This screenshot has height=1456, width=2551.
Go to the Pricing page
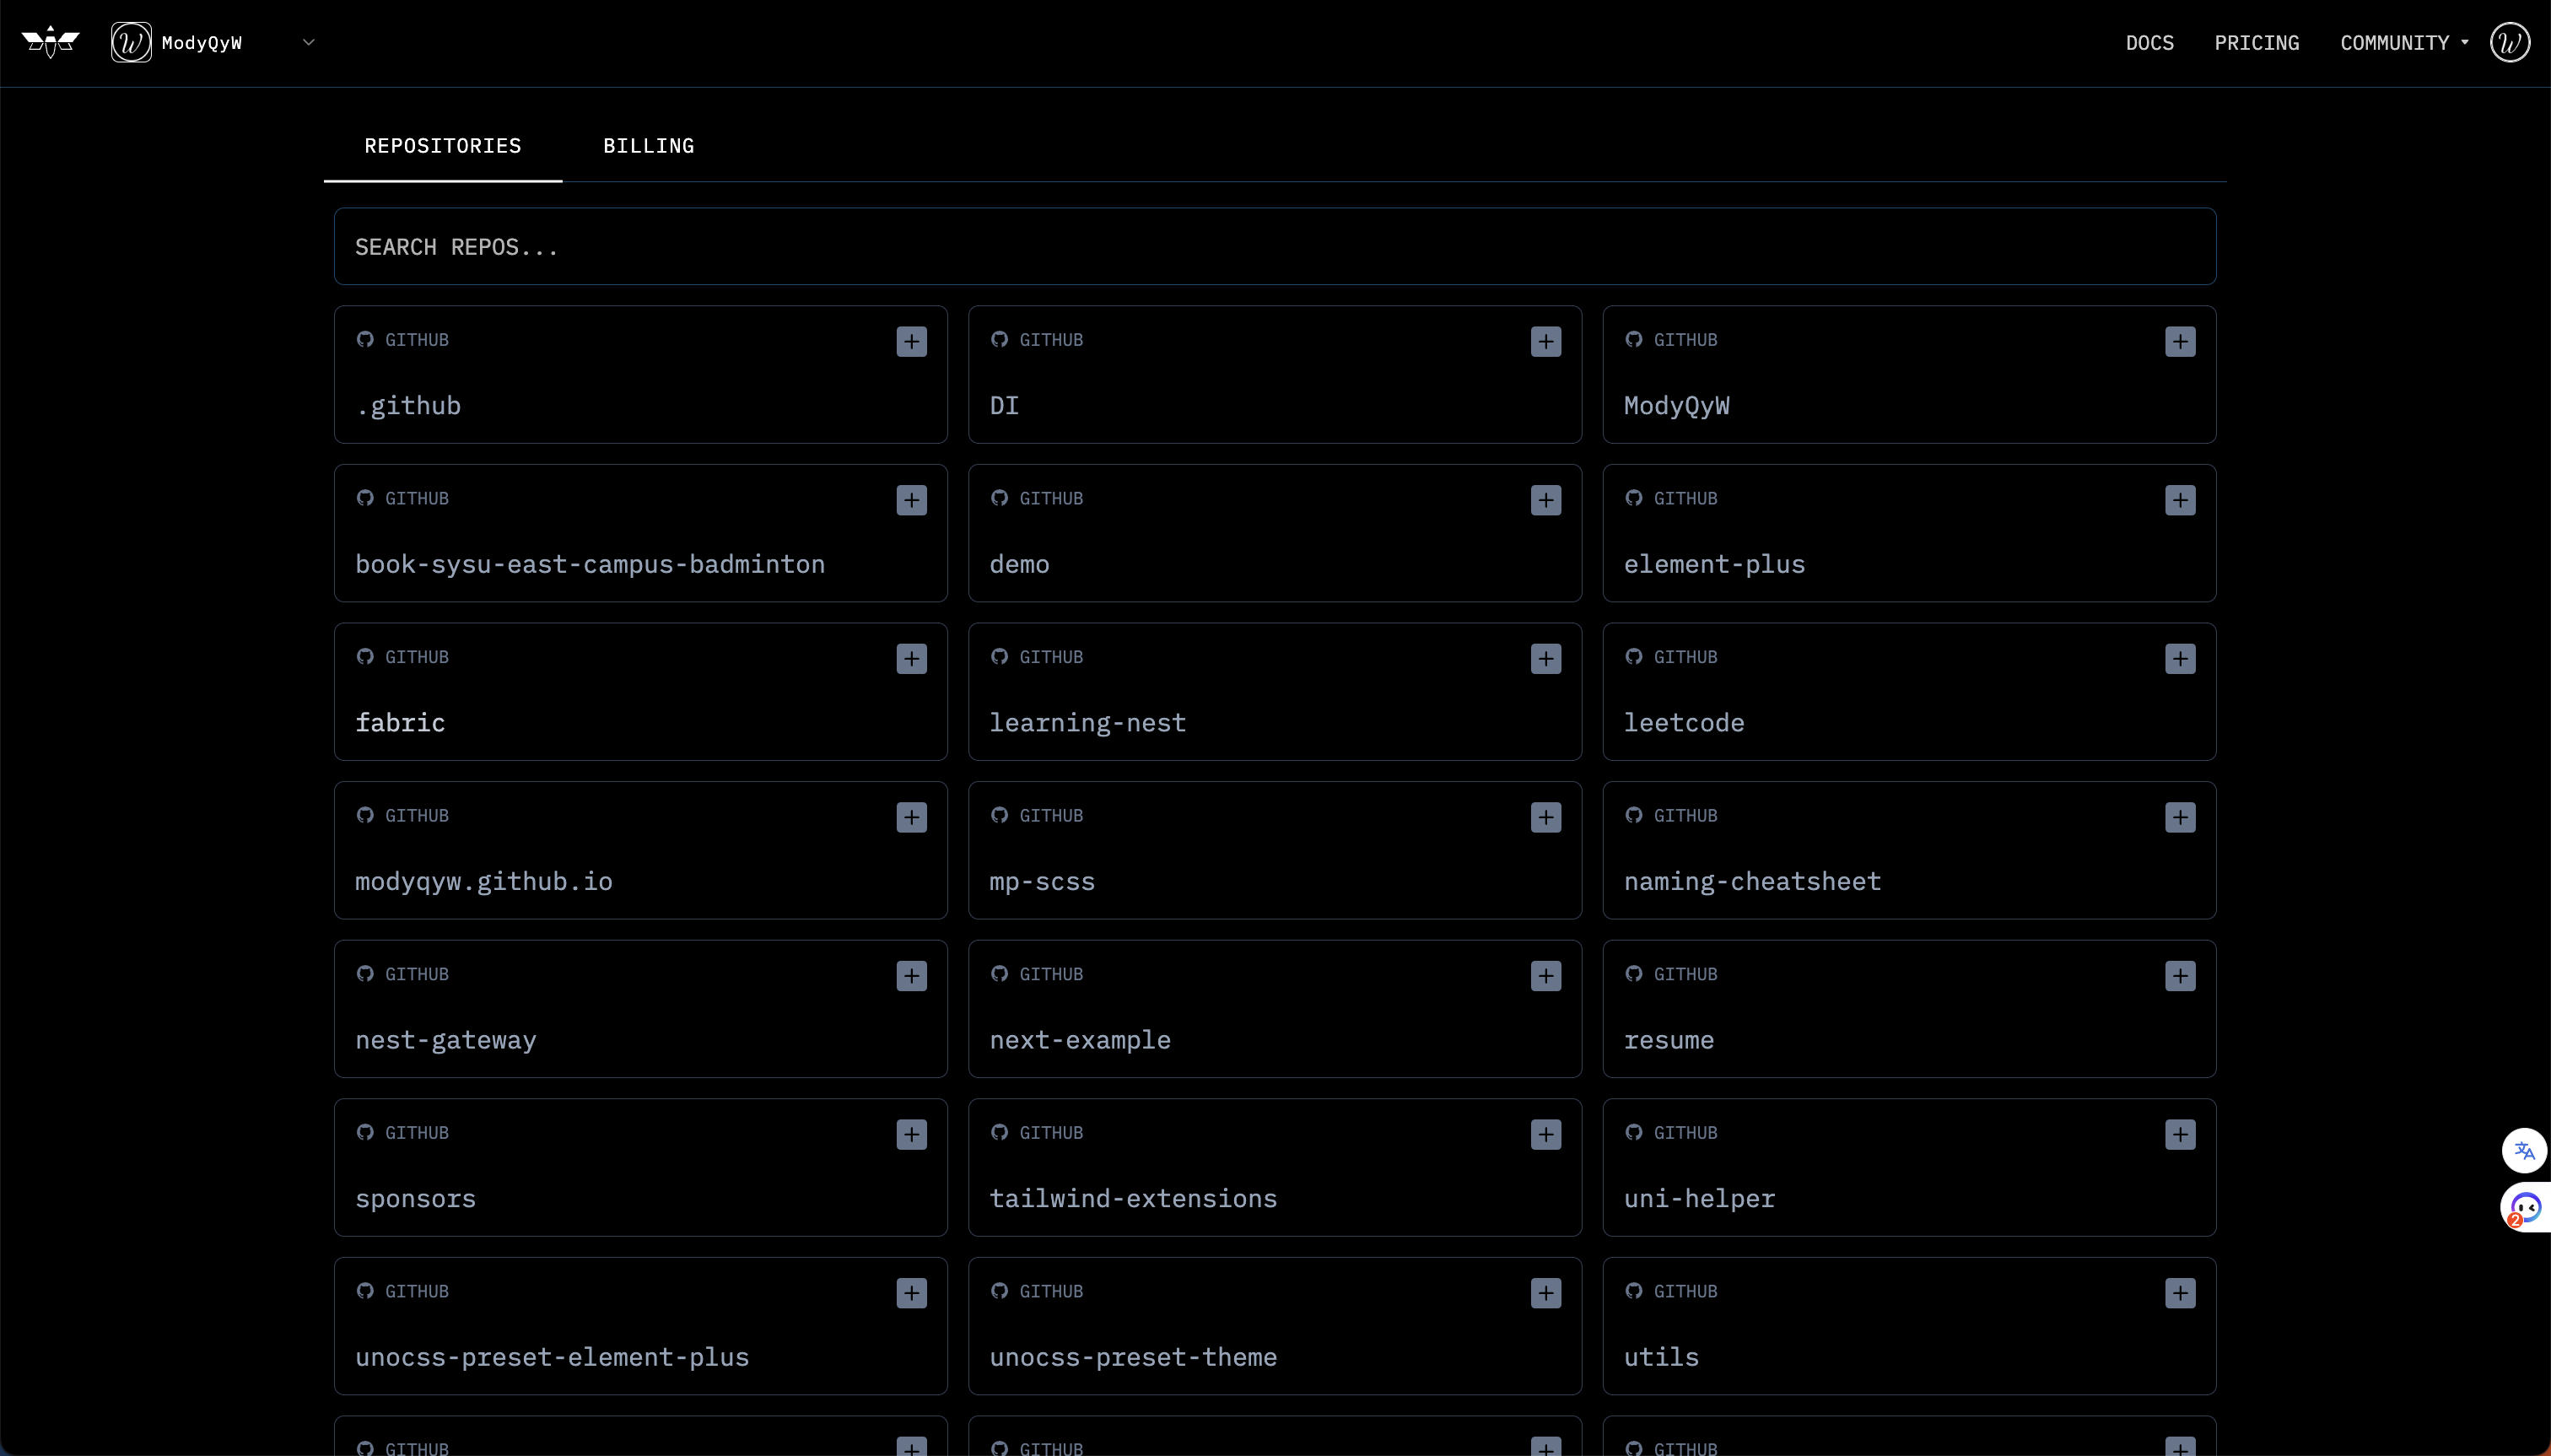(2256, 43)
